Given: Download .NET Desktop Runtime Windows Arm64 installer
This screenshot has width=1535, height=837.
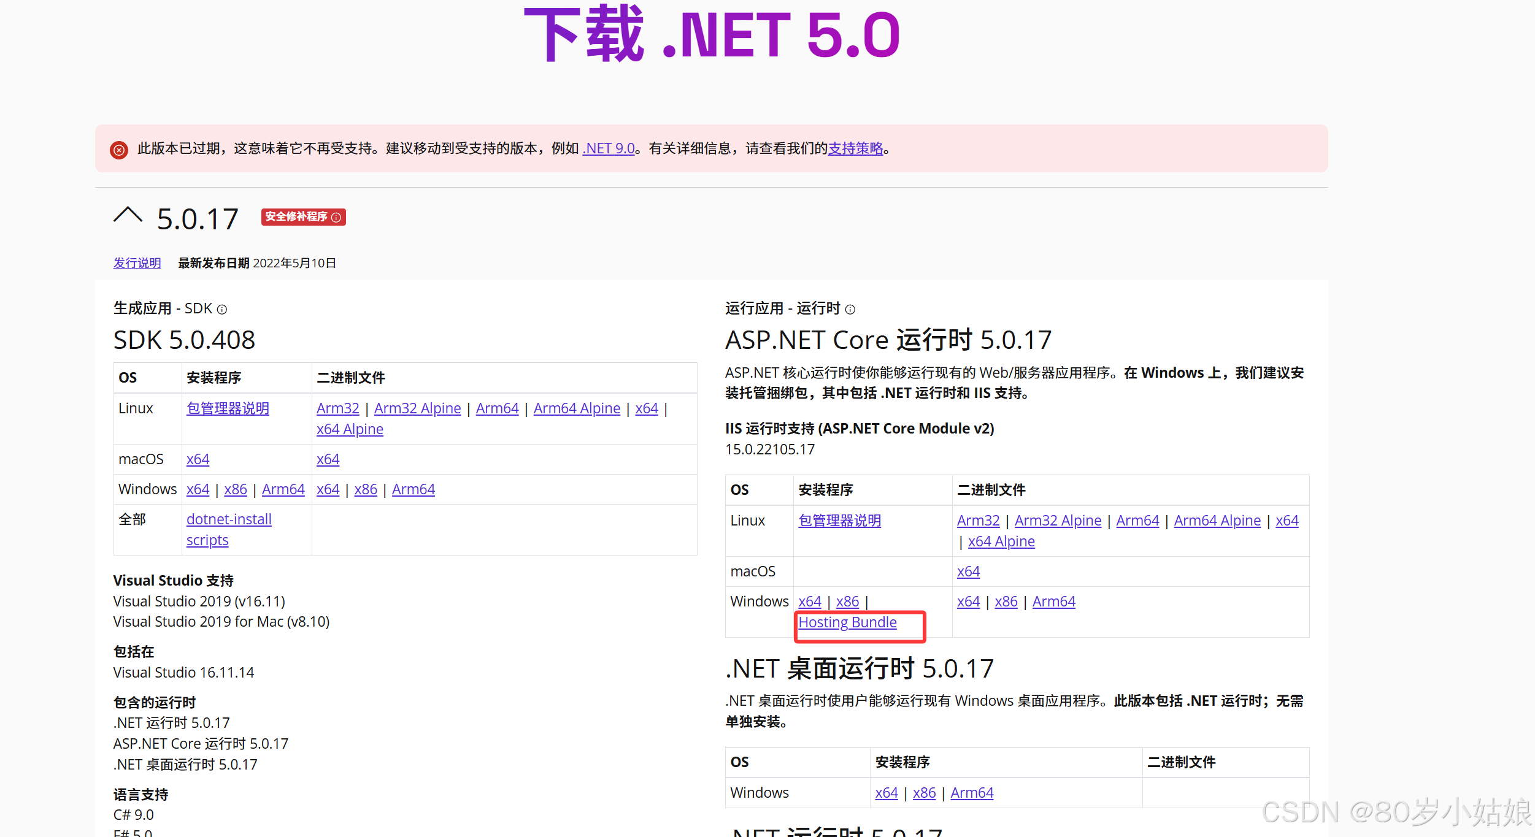Looking at the screenshot, I should [x=972, y=793].
